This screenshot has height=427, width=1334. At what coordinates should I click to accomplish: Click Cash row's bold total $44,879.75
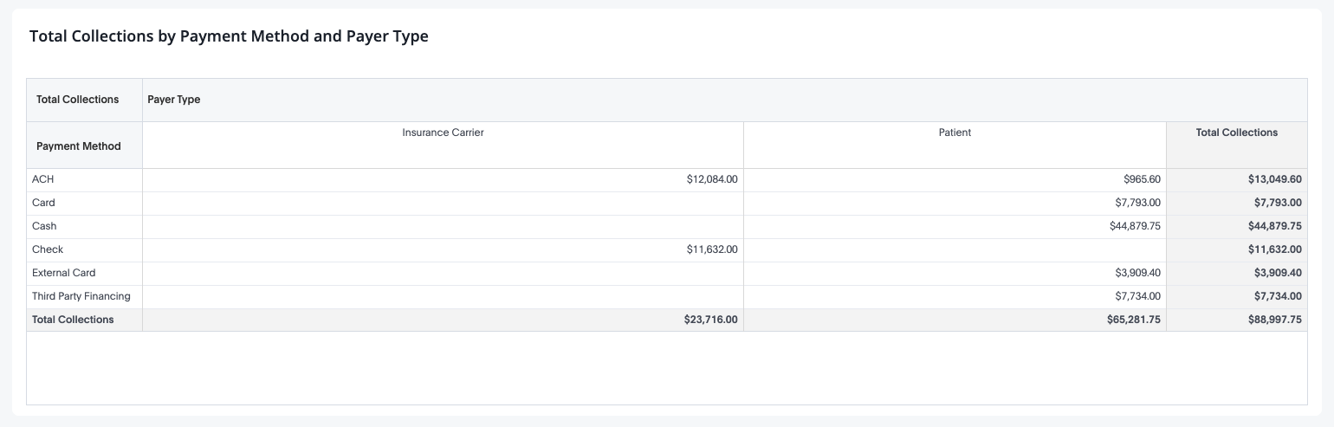[1274, 226]
